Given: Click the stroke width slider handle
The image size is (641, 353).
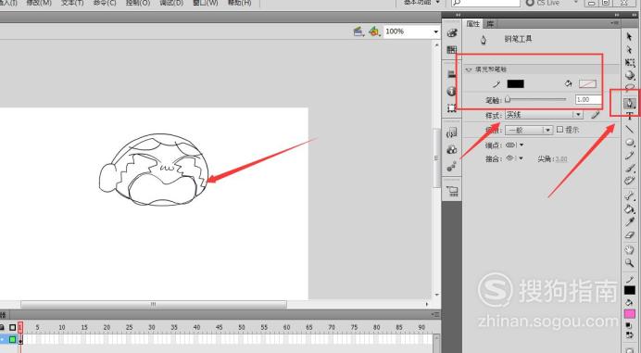Looking at the screenshot, I should click(x=508, y=99).
